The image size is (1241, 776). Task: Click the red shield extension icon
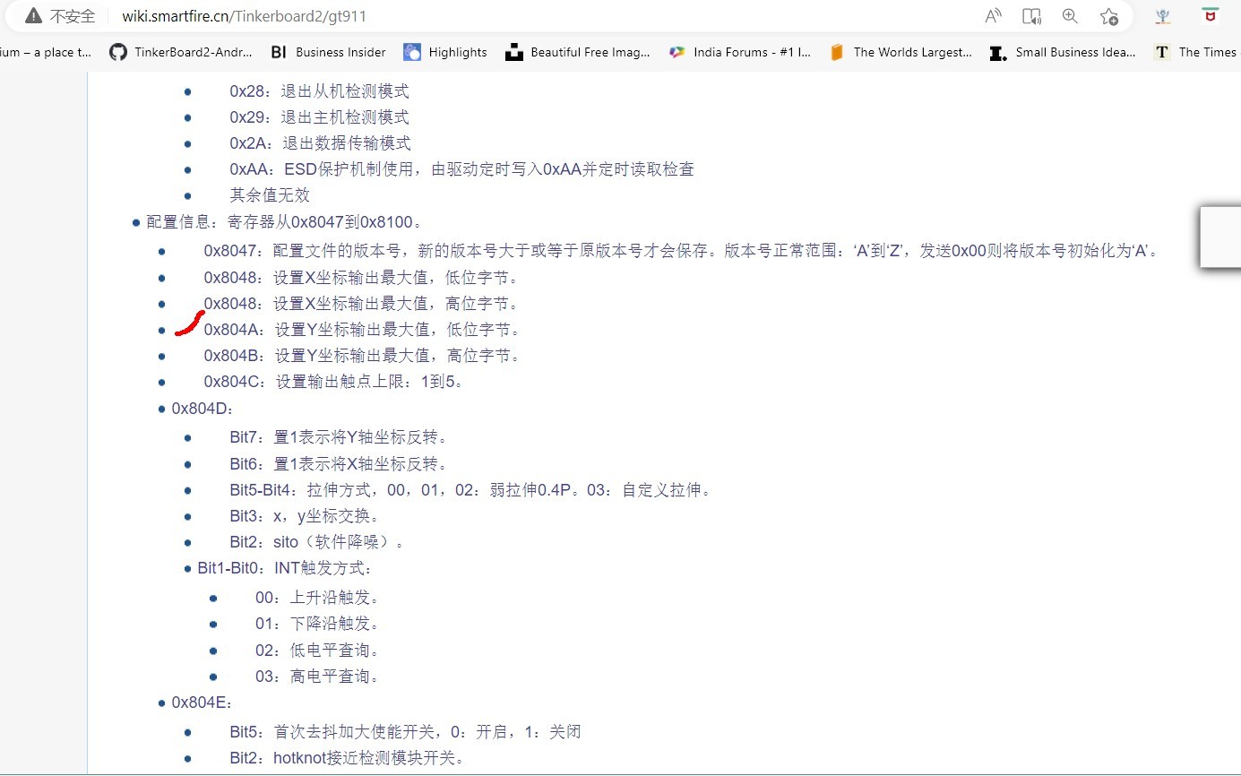1210,16
